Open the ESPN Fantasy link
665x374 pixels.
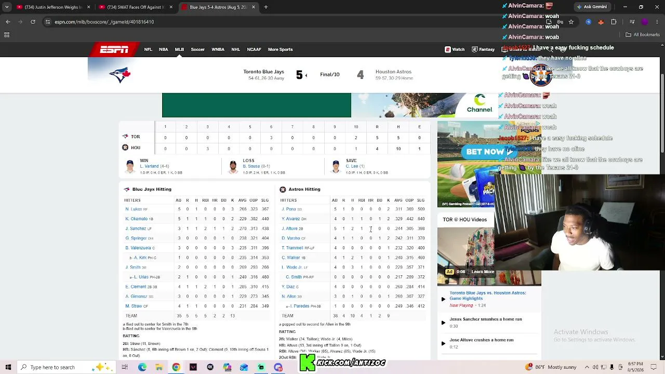(x=483, y=49)
